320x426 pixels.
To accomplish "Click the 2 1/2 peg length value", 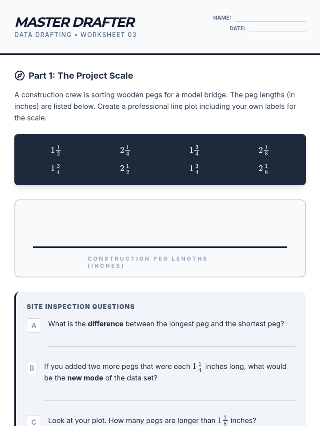I will point(125,169).
